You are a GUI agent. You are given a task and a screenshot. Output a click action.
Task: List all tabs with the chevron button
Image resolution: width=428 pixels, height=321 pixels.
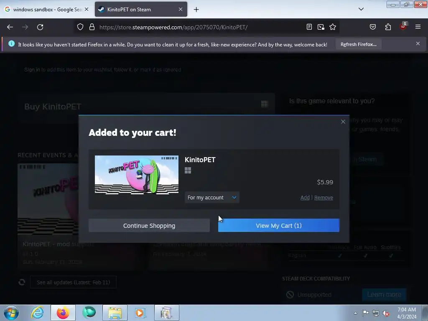coord(361,9)
